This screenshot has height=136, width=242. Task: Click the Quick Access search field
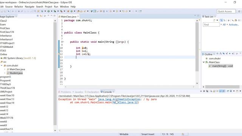click(x=226, y=11)
